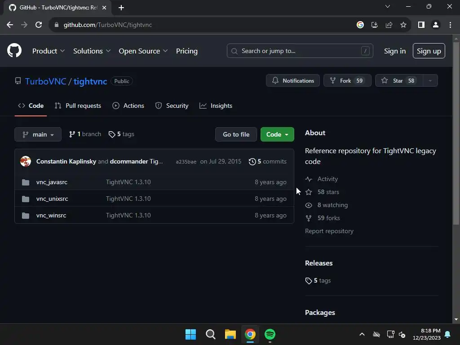The image size is (460, 345).
Task: Open Windows Start menu
Action: (x=190, y=334)
